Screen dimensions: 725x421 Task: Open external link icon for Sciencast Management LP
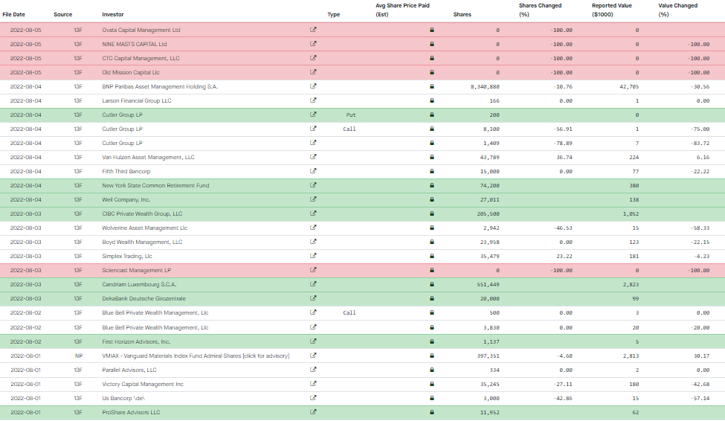click(313, 270)
